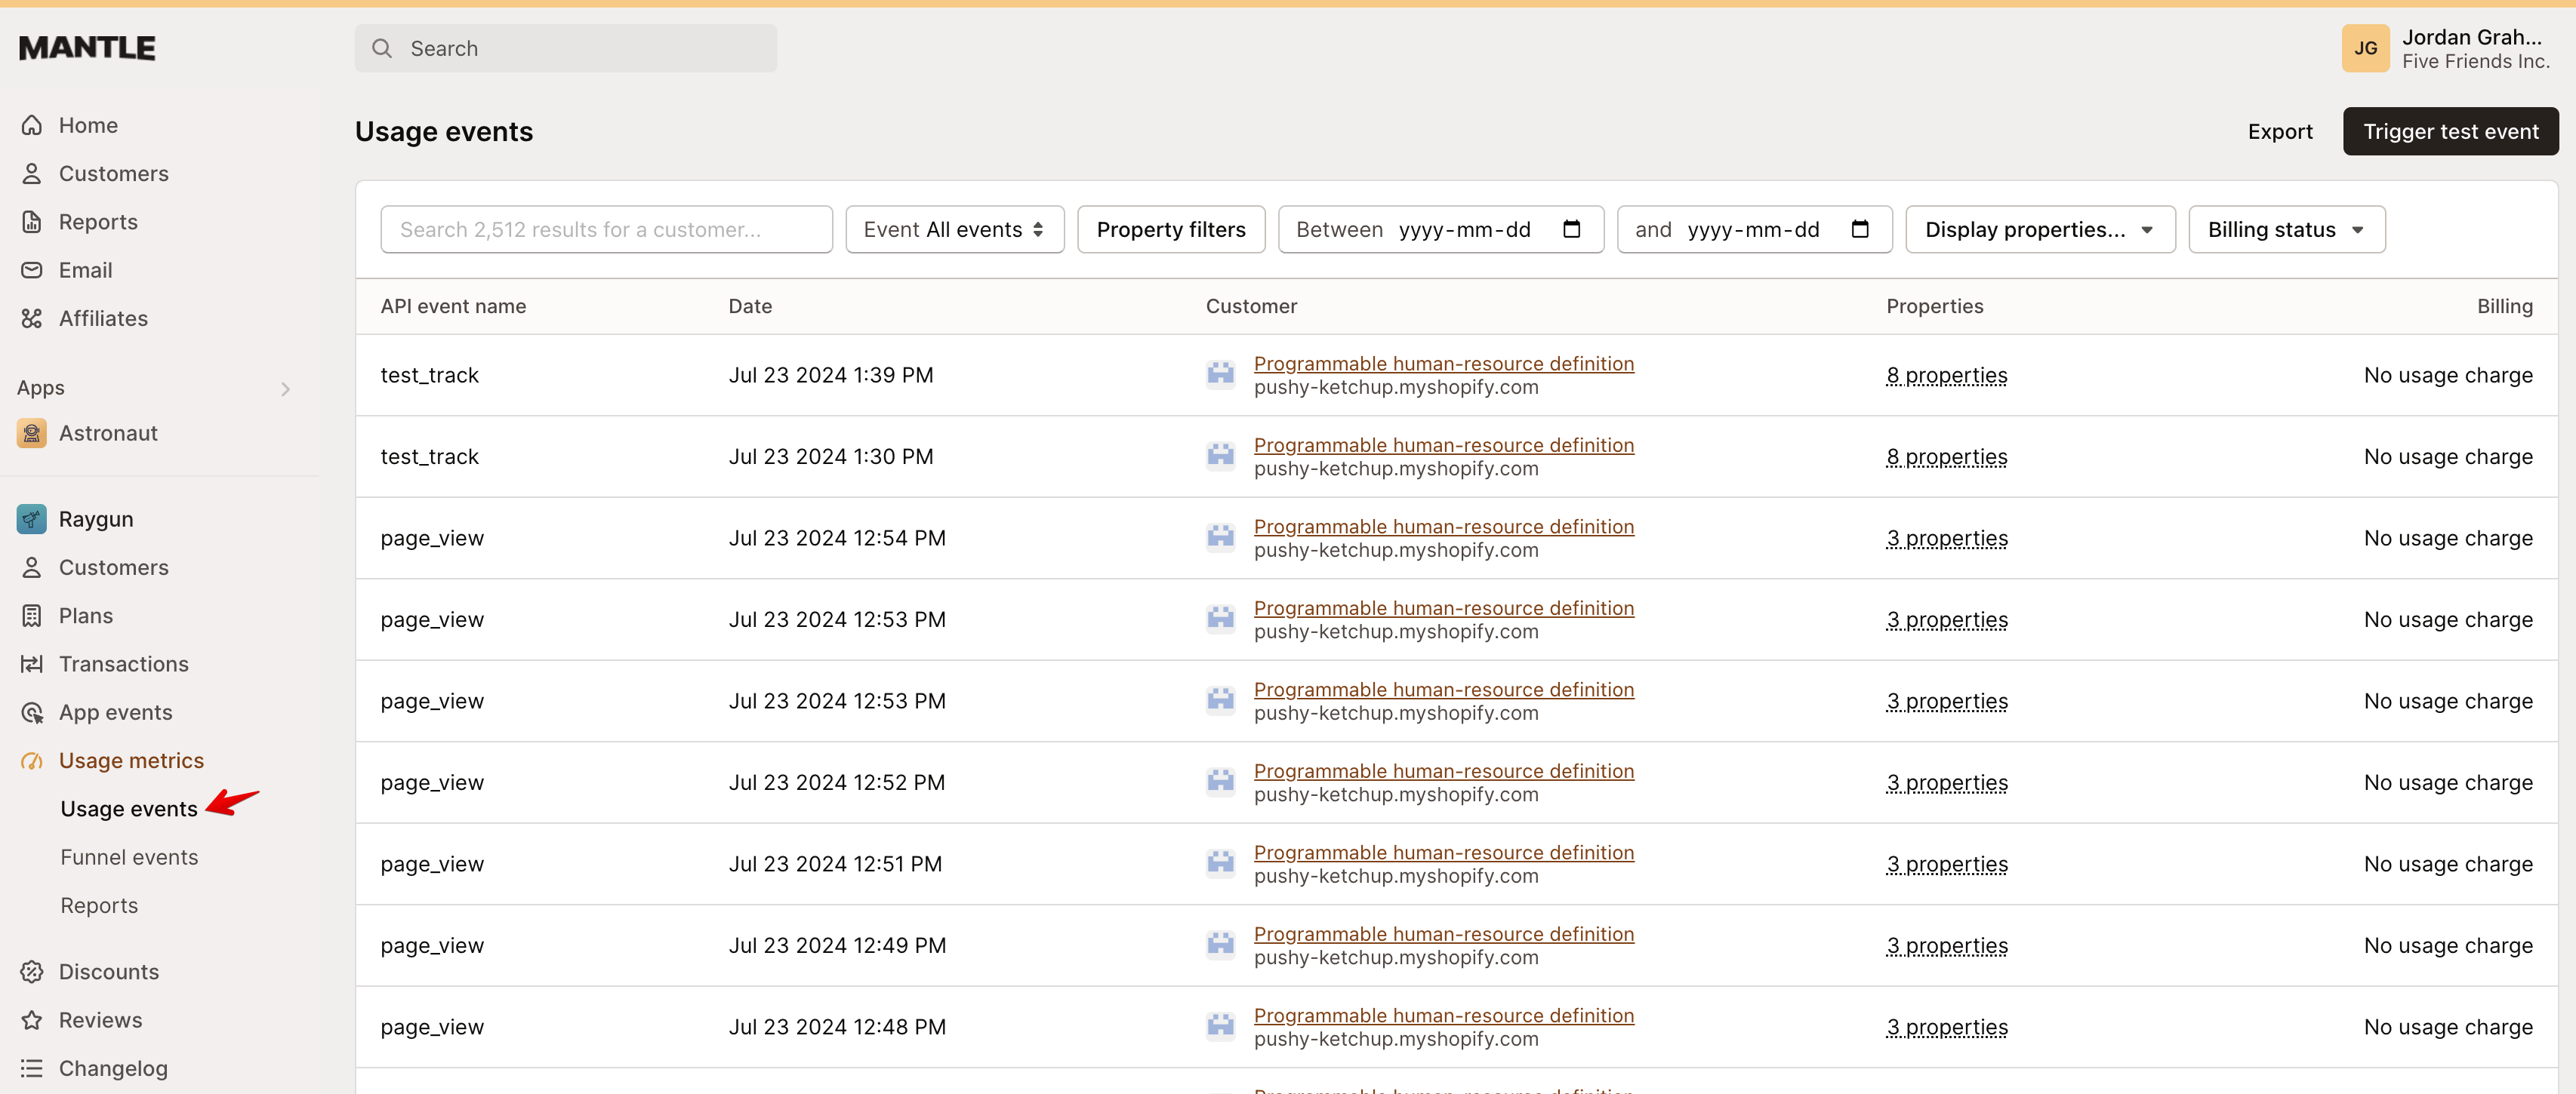
Task: Toggle the Property filters button
Action: coord(1172,229)
